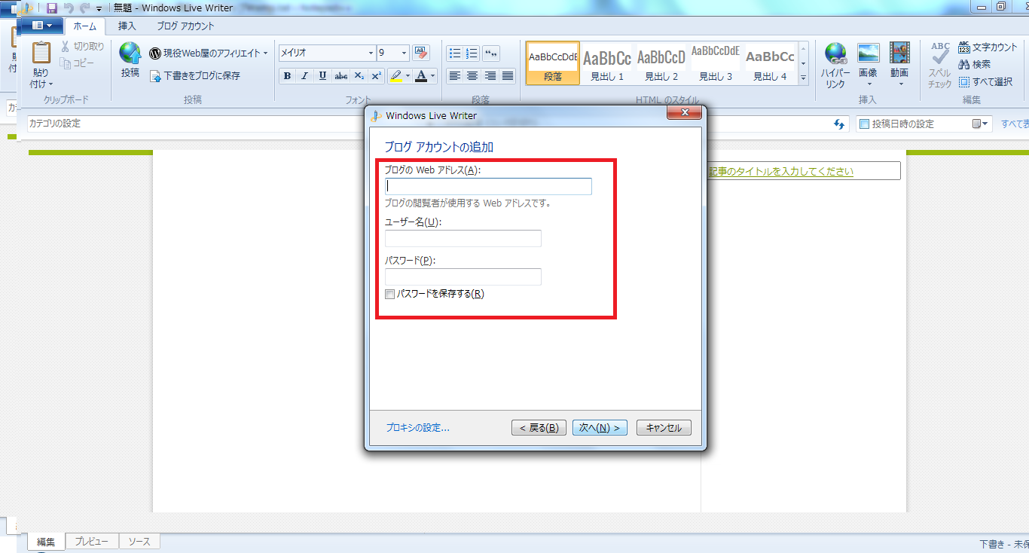Image resolution: width=1029 pixels, height=553 pixels.
Task: Open the blue application file menu button
Action: point(41,26)
